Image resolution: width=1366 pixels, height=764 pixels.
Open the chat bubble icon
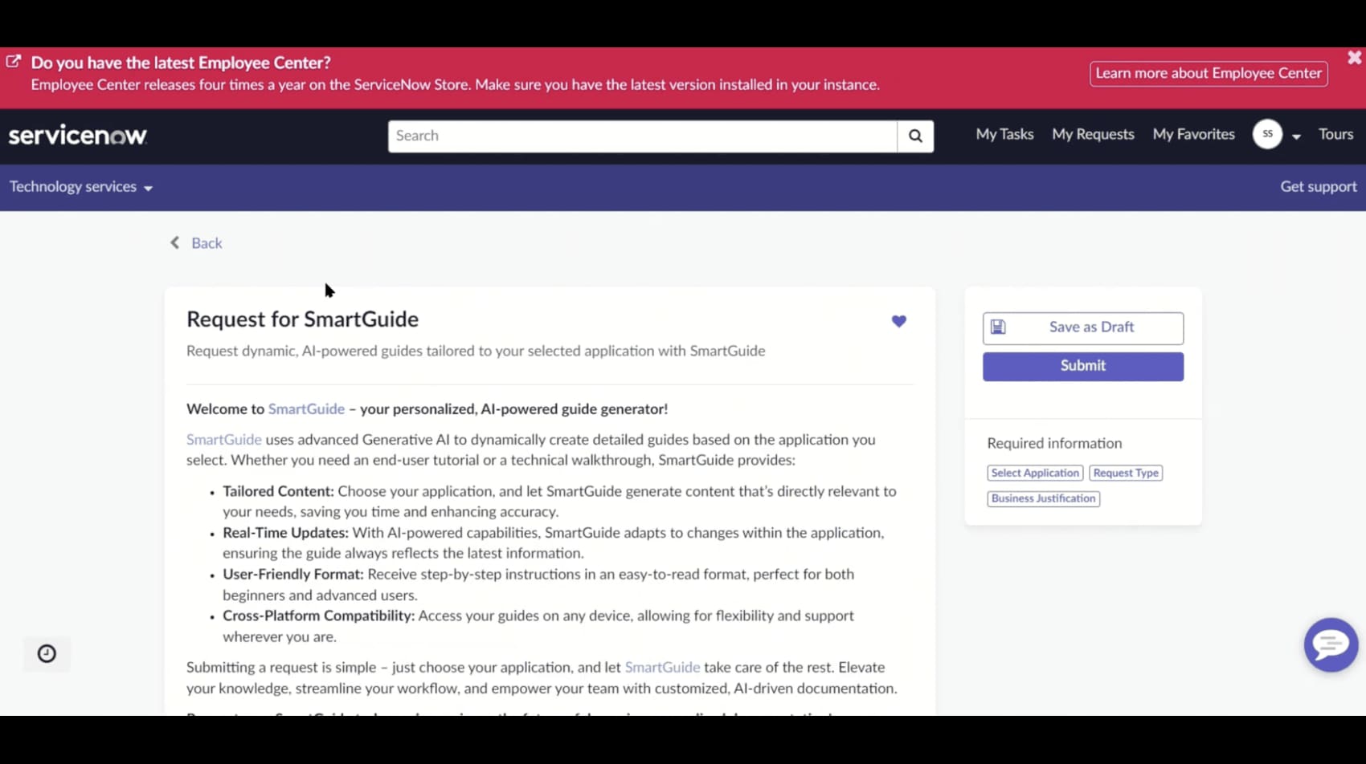(x=1331, y=644)
